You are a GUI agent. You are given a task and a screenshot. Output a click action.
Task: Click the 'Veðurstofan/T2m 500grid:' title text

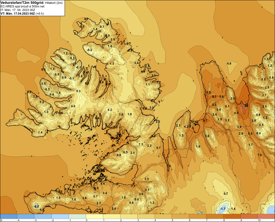tap(22, 3)
